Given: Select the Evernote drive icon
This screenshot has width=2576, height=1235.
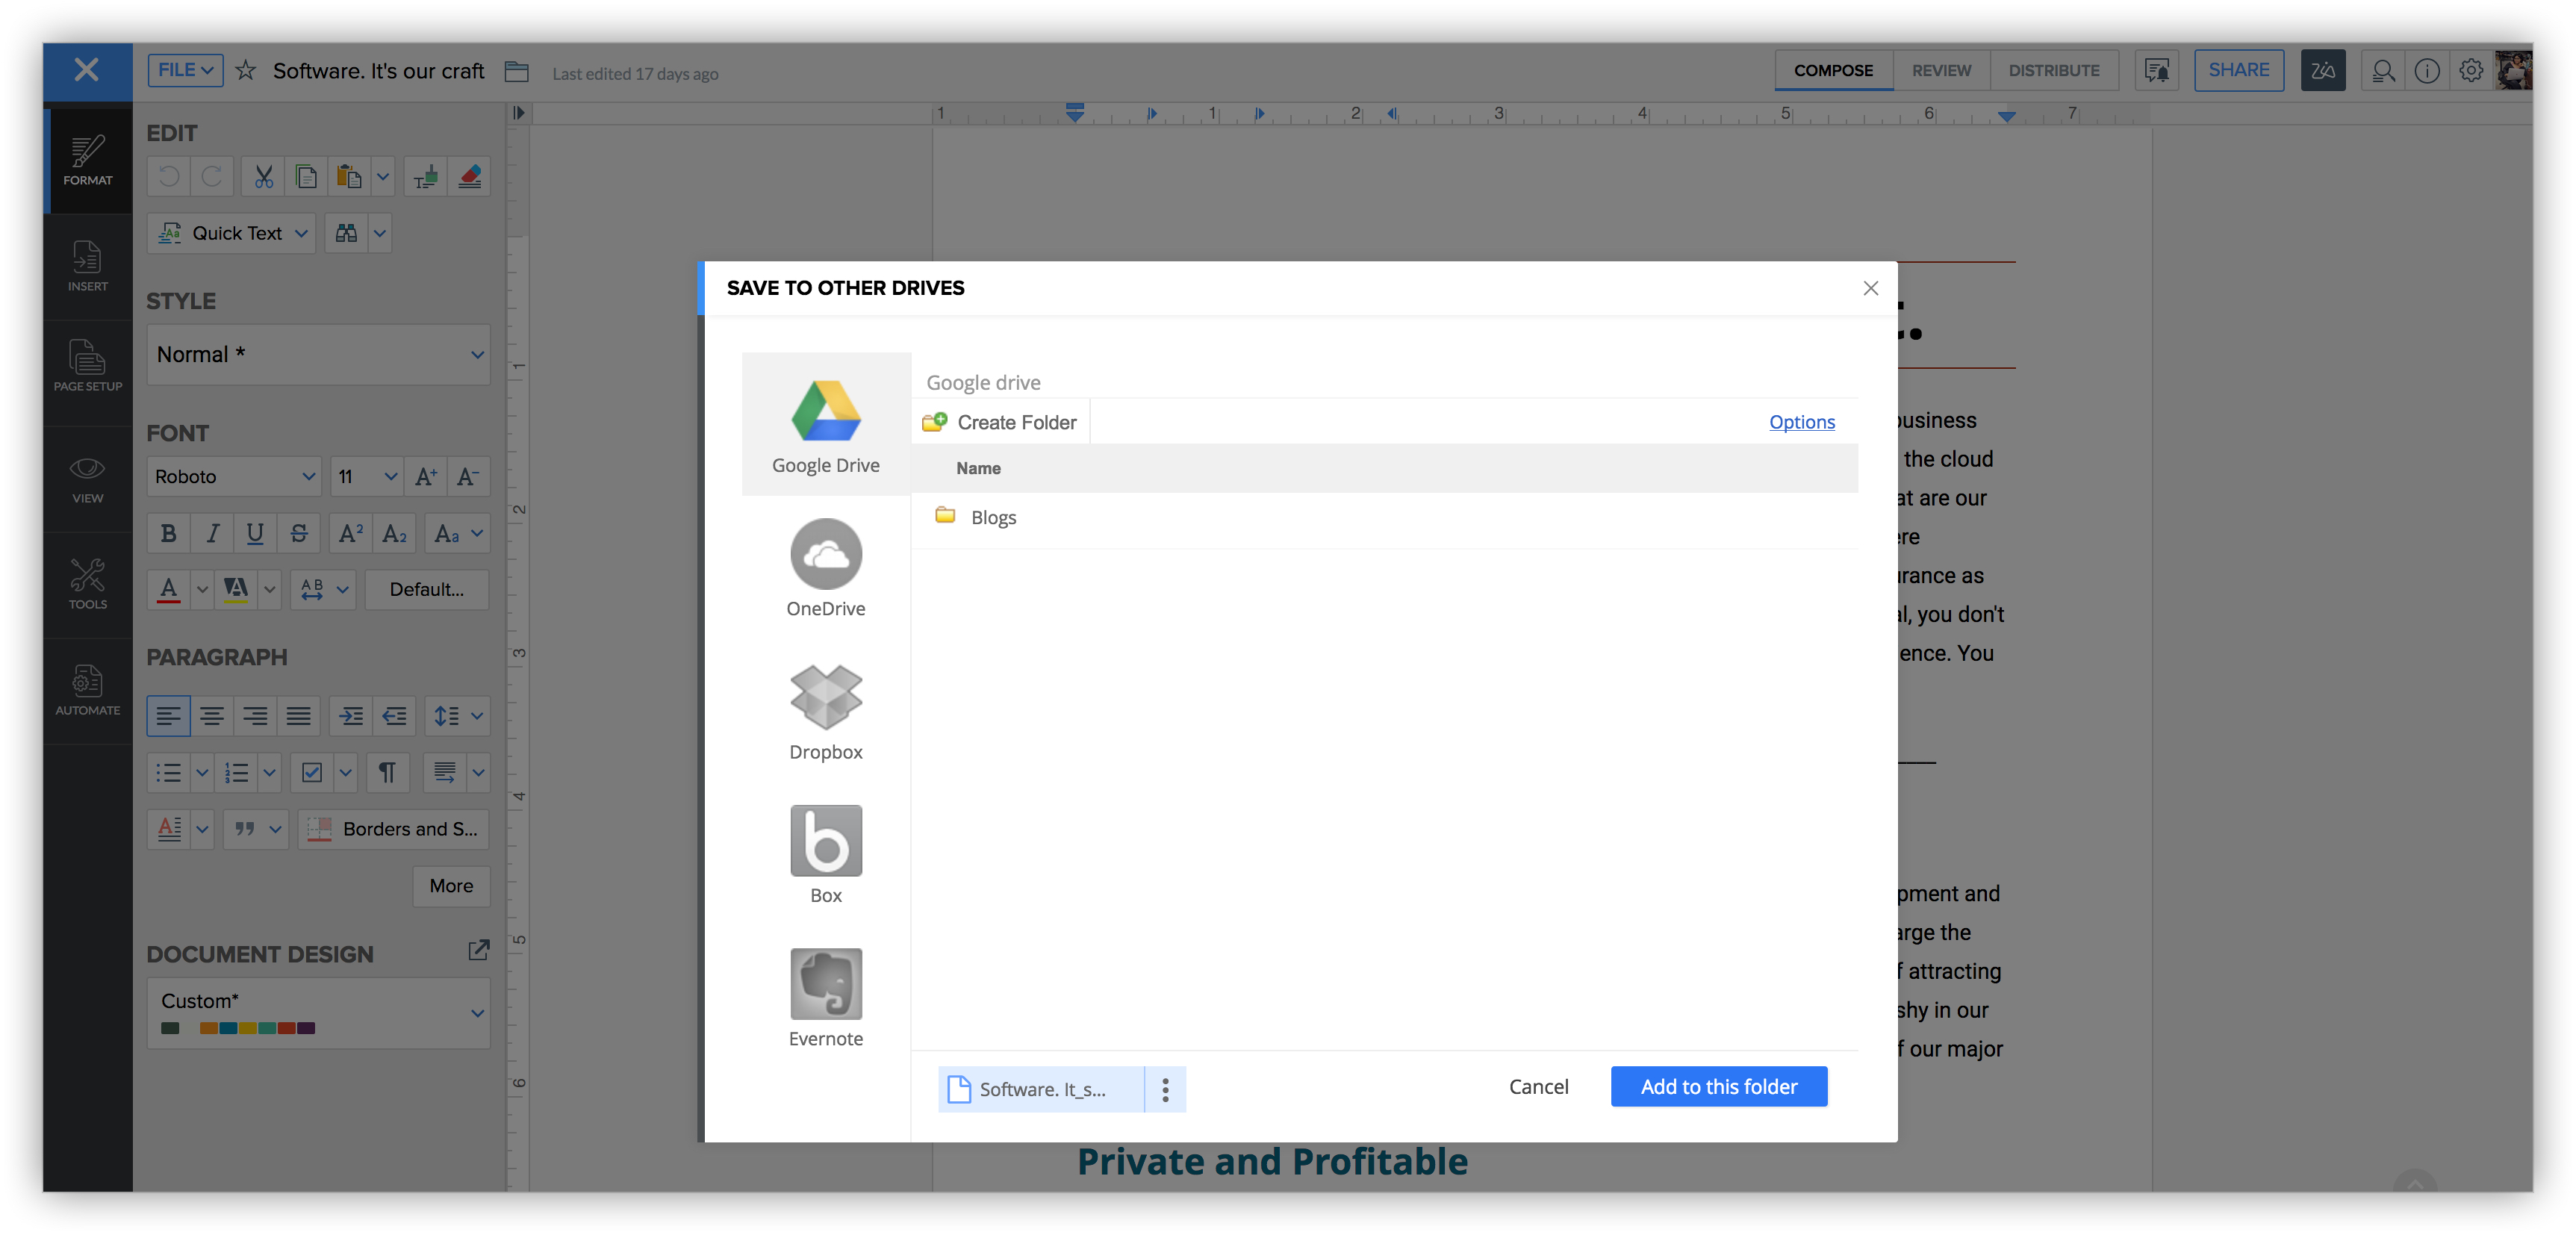Looking at the screenshot, I should [x=825, y=984].
